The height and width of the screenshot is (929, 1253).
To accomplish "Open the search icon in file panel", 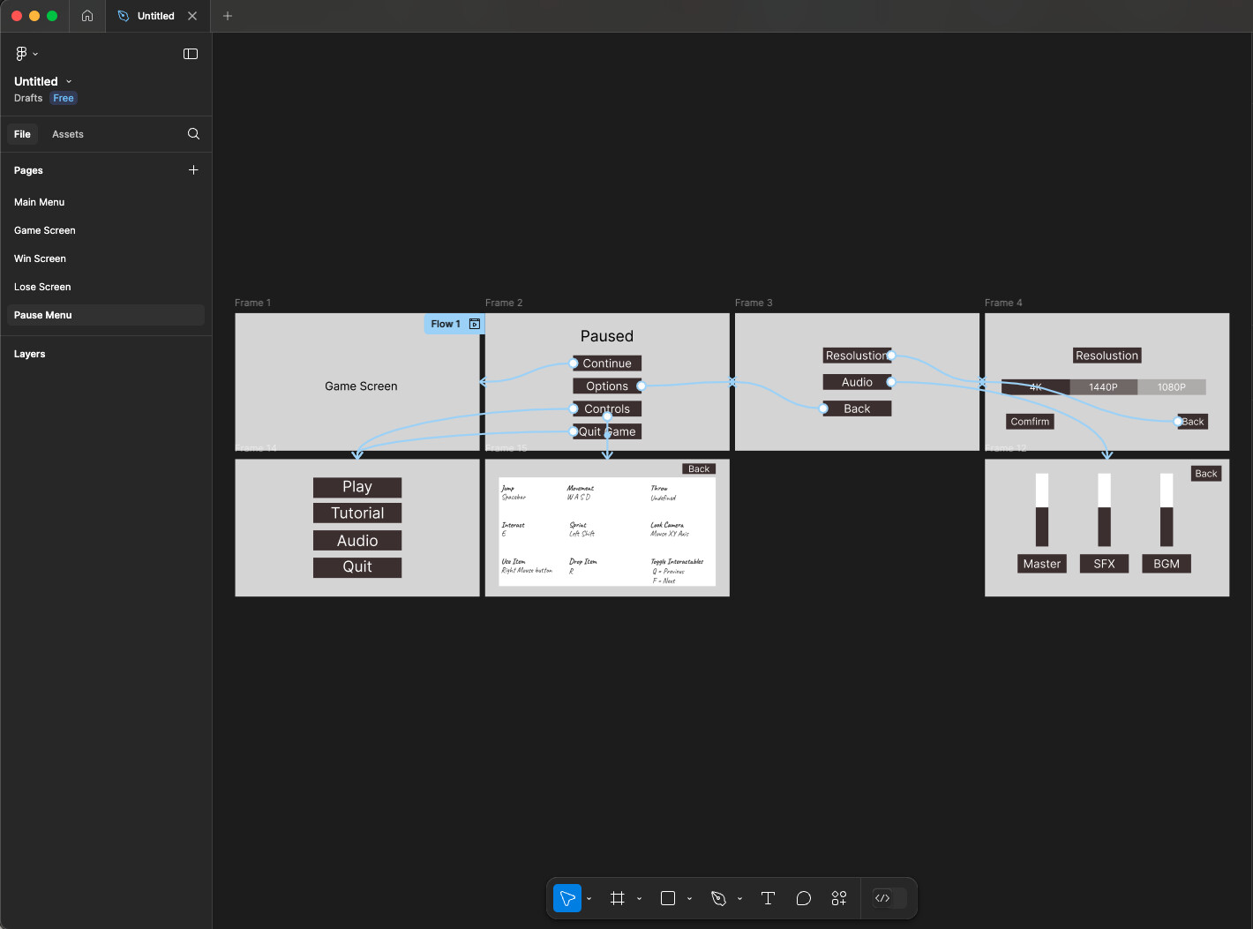I will [x=193, y=134].
